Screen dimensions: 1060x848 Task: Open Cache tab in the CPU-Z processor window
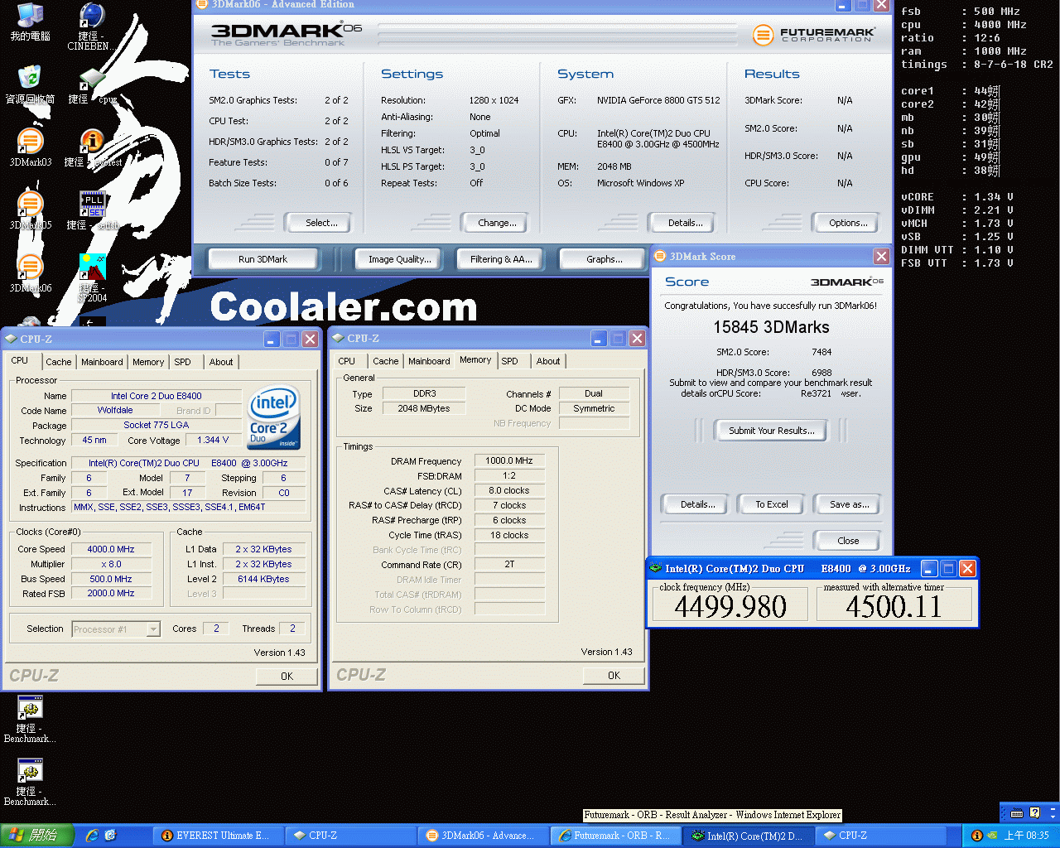point(58,362)
